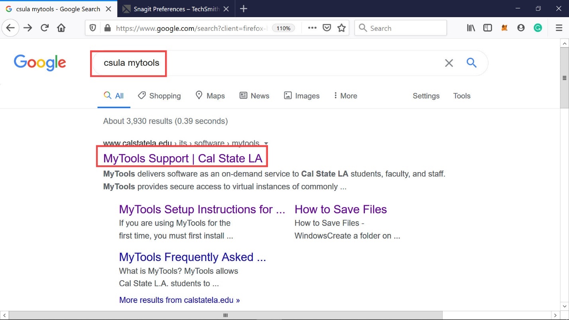
Task: Open the Firefox hamburger menu
Action: (559, 28)
